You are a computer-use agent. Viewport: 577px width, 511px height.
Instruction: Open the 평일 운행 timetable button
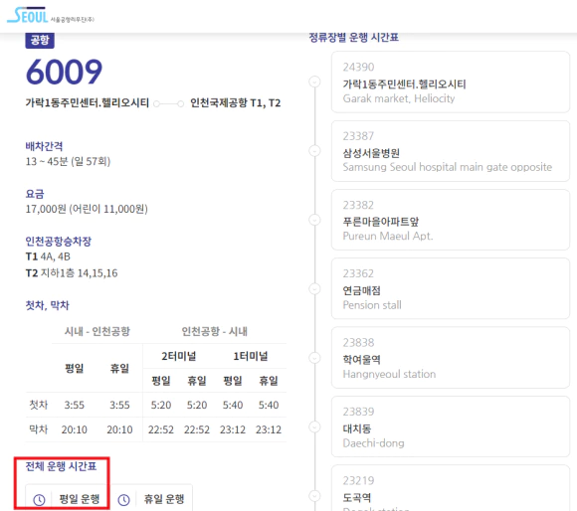[68, 498]
